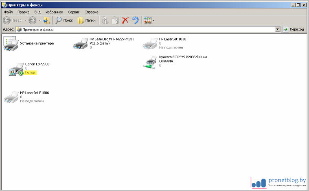Image resolution: width=309 pixels, height=191 pixels.
Task: Click the HP LaserJet 1018 name text
Action: (173, 39)
